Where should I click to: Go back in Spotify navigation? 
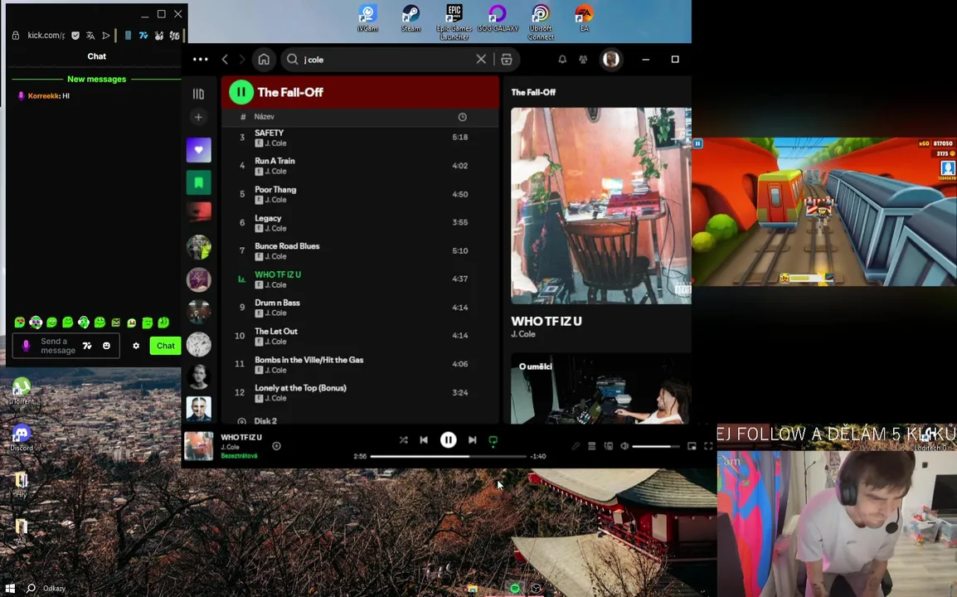(226, 59)
